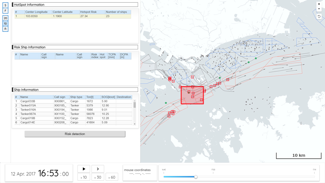The width and height of the screenshot is (325, 183).
Task: Click the timeline slider handle
Action: (x=196, y=177)
